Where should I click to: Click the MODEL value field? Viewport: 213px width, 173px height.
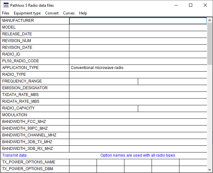coord(138,27)
